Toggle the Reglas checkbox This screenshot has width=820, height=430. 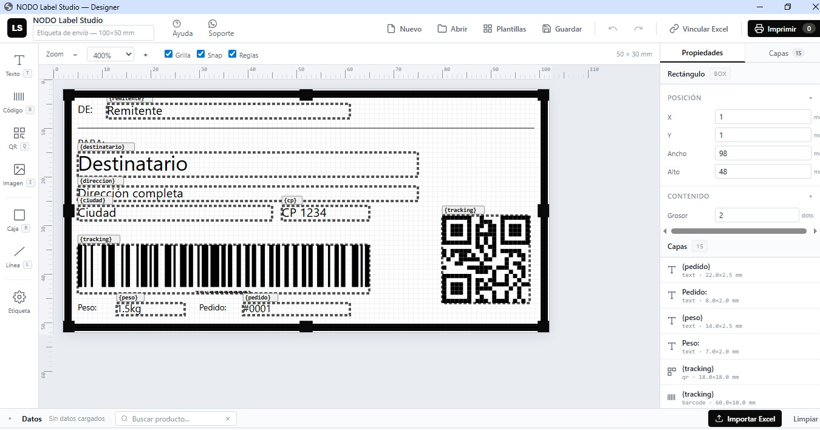pyautogui.click(x=233, y=54)
